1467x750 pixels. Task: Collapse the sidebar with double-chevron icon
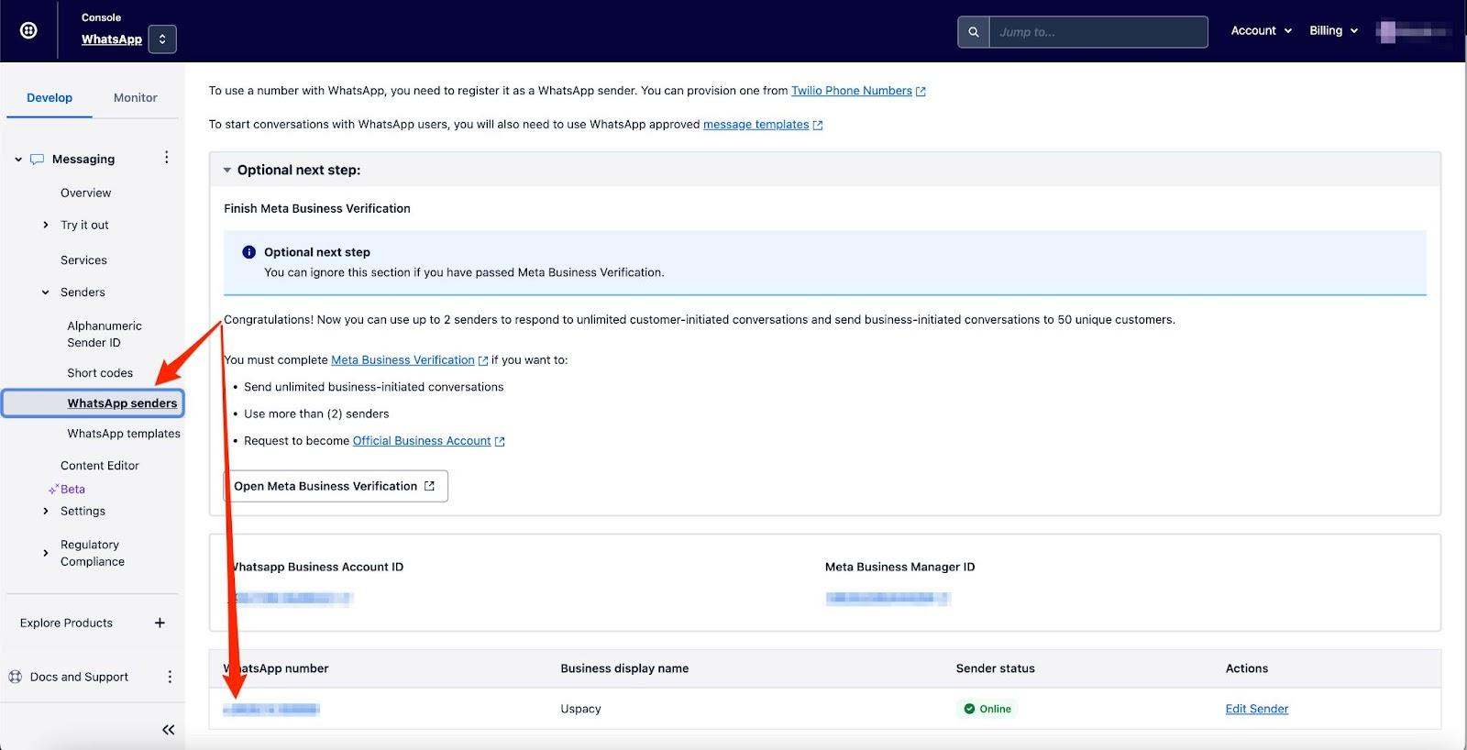click(168, 730)
